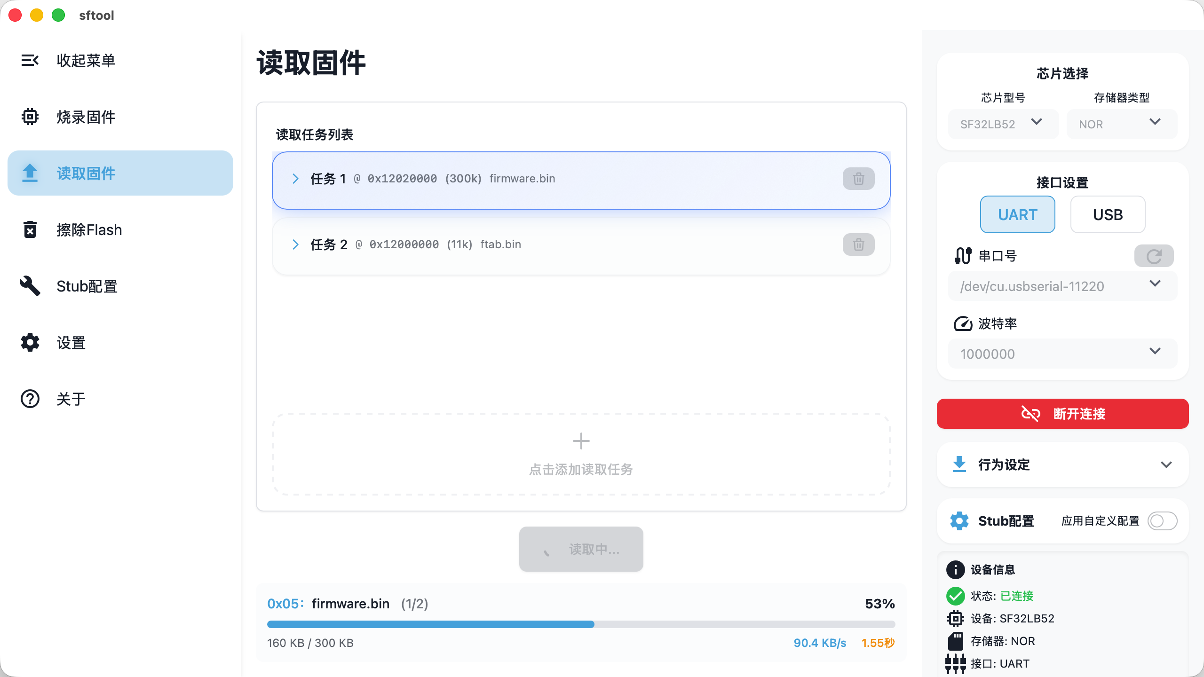Toggle 应用自定义配置 switch
The height and width of the screenshot is (677, 1204).
(1162, 521)
